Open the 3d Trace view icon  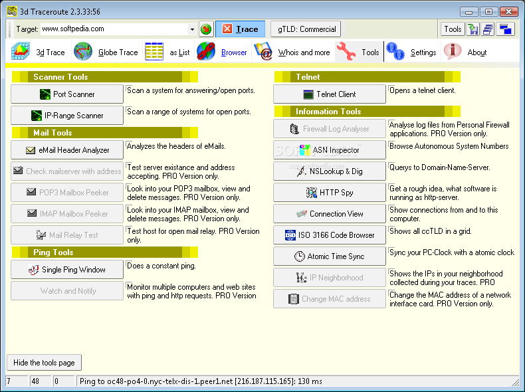pyautogui.click(x=21, y=52)
